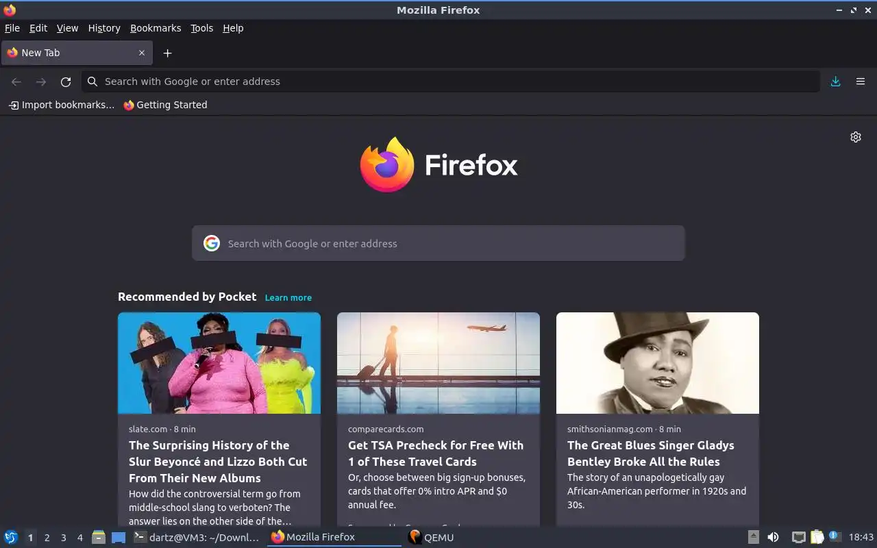Click the comparecards.com source label
The width and height of the screenshot is (877, 548).
tap(386, 429)
